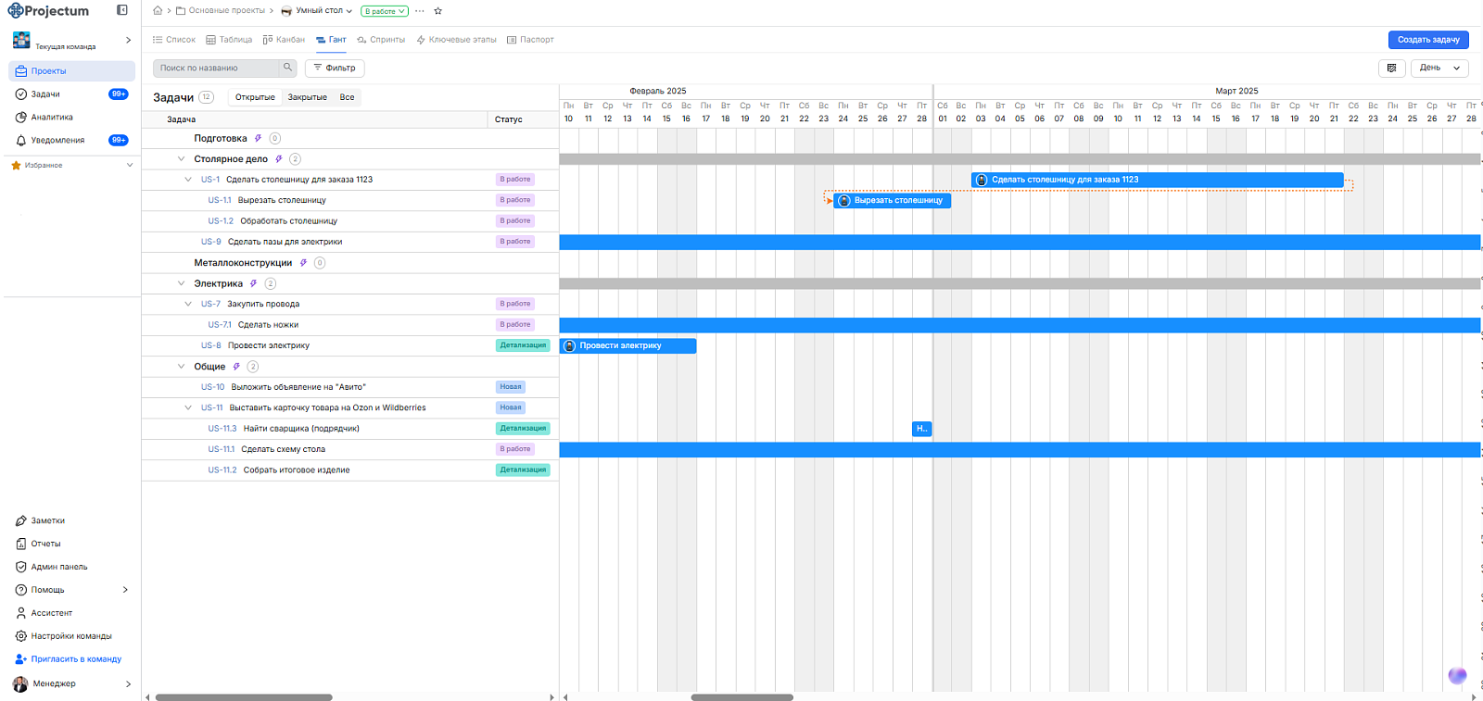Collapse subtasks of US-1

(188, 180)
